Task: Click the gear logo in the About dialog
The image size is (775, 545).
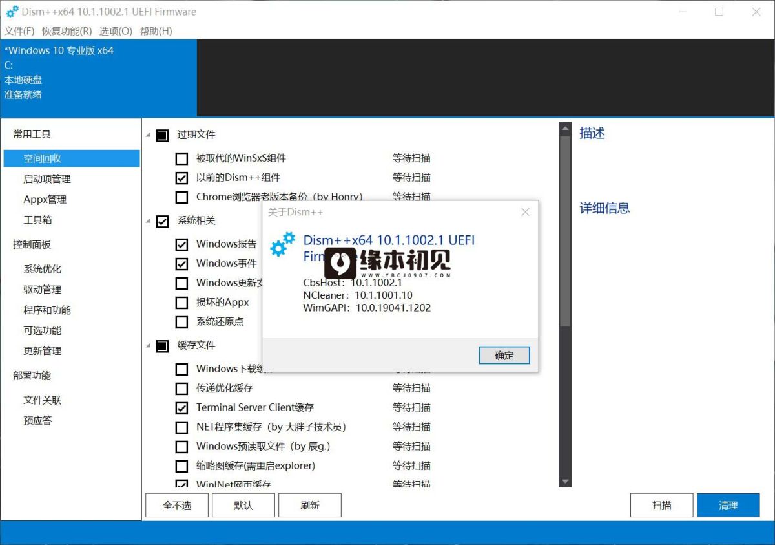Action: pyautogui.click(x=282, y=244)
